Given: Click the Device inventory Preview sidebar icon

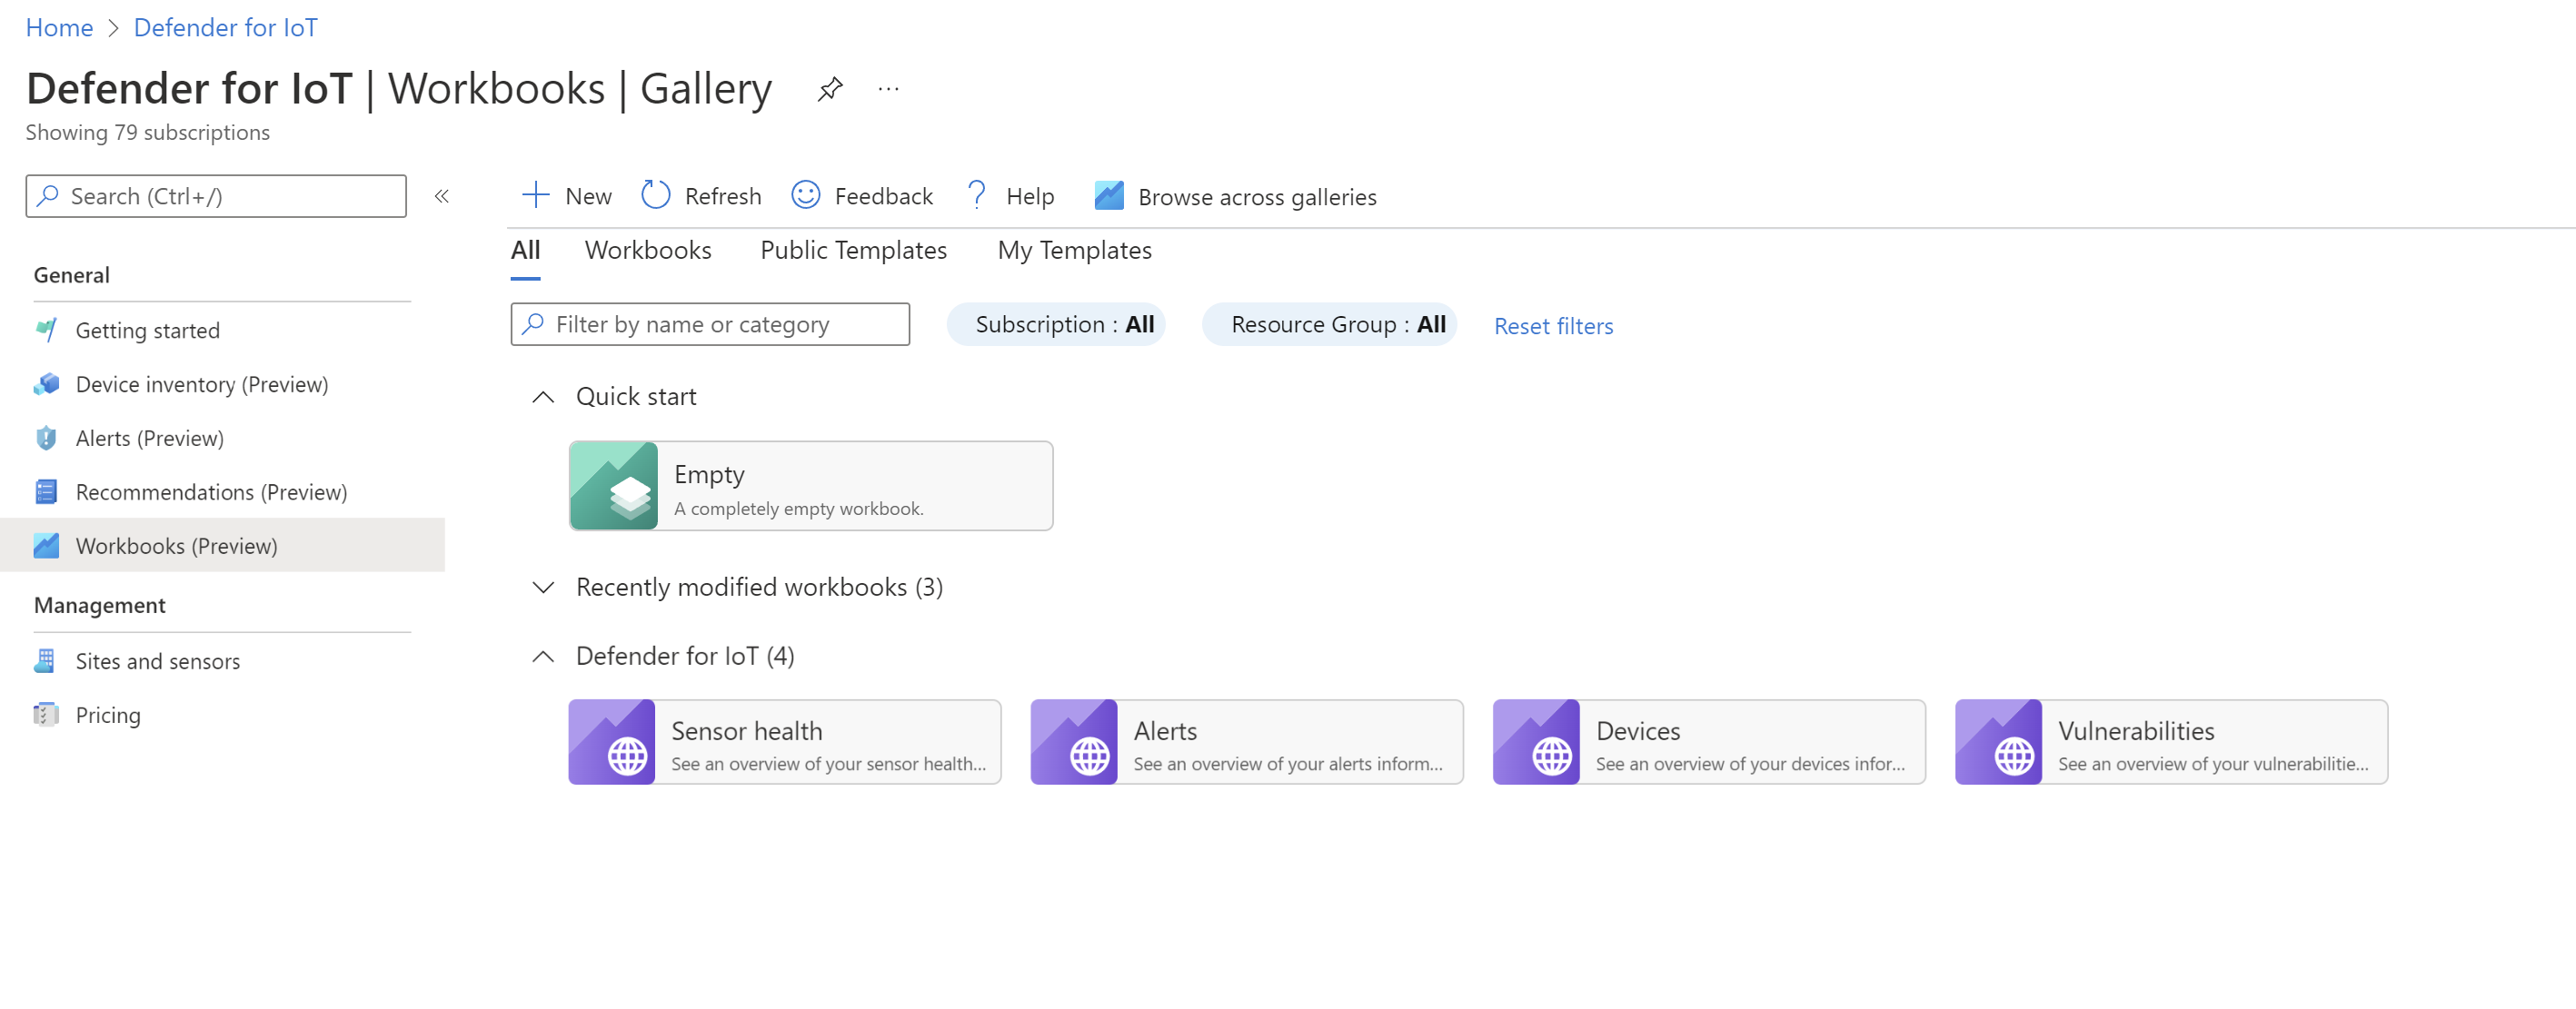Looking at the screenshot, I should pos(46,383).
